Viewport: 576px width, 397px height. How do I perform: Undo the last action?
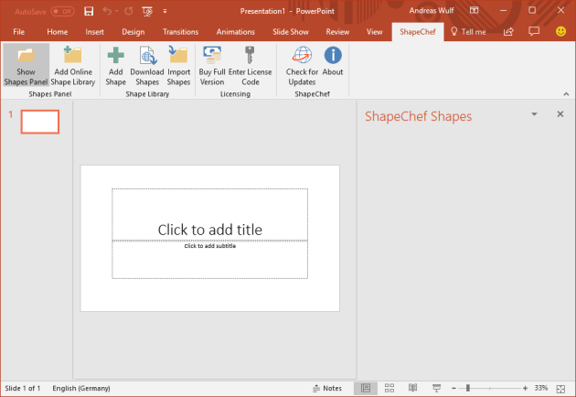pyautogui.click(x=107, y=11)
